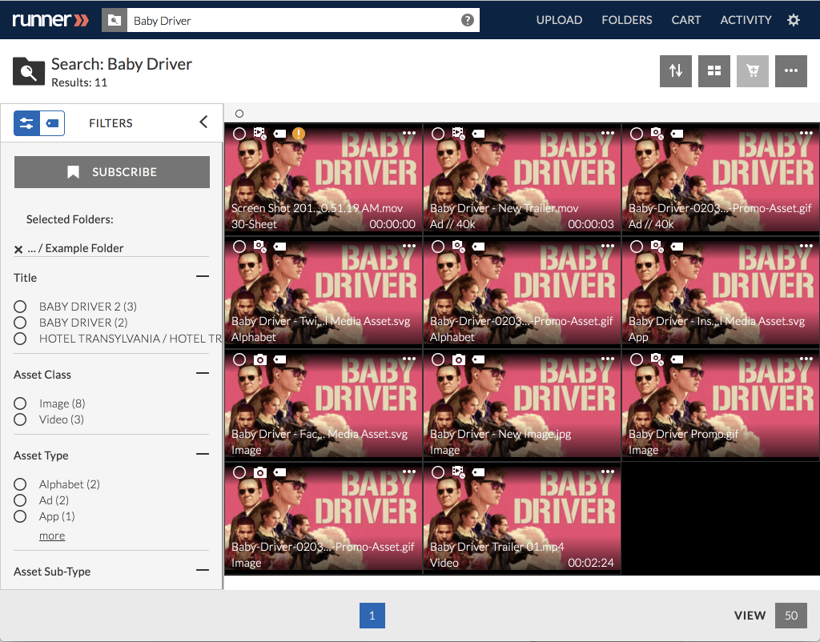This screenshot has width=820, height=642.
Task: Collapse the Filters panel with the chevron
Action: pyautogui.click(x=203, y=122)
